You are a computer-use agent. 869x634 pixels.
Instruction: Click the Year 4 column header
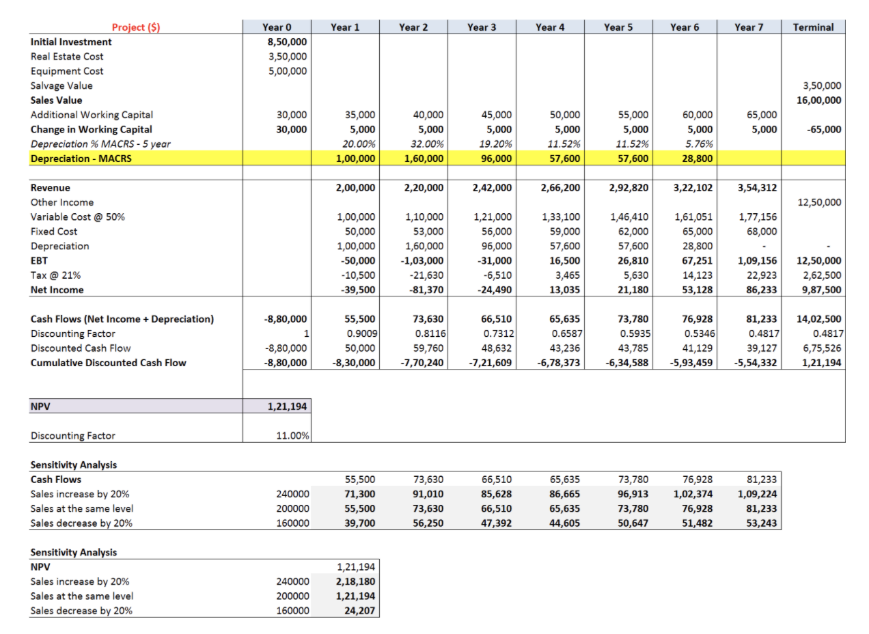[550, 27]
